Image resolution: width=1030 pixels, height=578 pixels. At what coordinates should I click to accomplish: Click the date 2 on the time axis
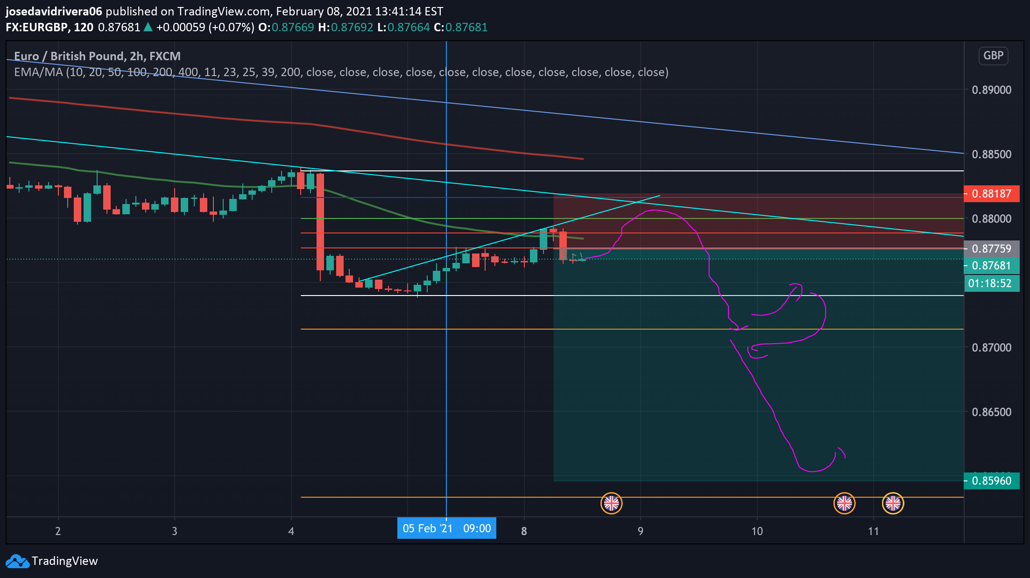(58, 531)
